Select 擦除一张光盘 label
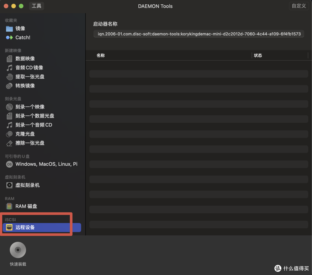Screen dimensions: 312x275 pyautogui.click(x=30, y=143)
